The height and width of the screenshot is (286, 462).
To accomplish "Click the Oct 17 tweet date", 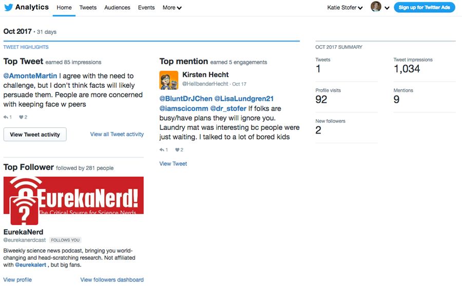I will pos(239,84).
